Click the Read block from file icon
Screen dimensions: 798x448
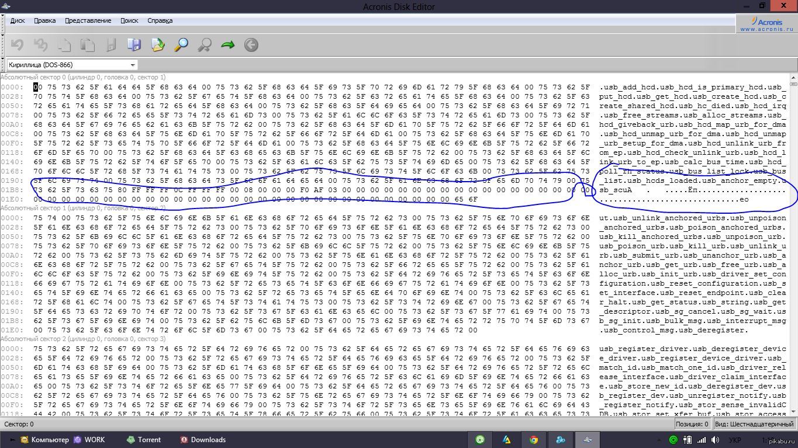click(157, 45)
